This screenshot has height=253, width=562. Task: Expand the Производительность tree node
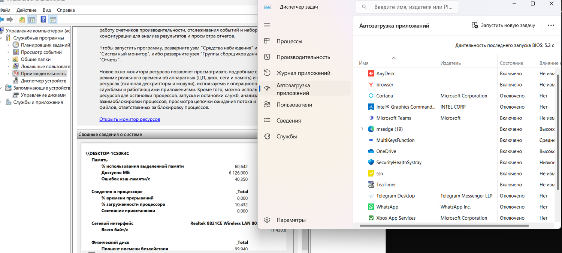(x=7, y=73)
